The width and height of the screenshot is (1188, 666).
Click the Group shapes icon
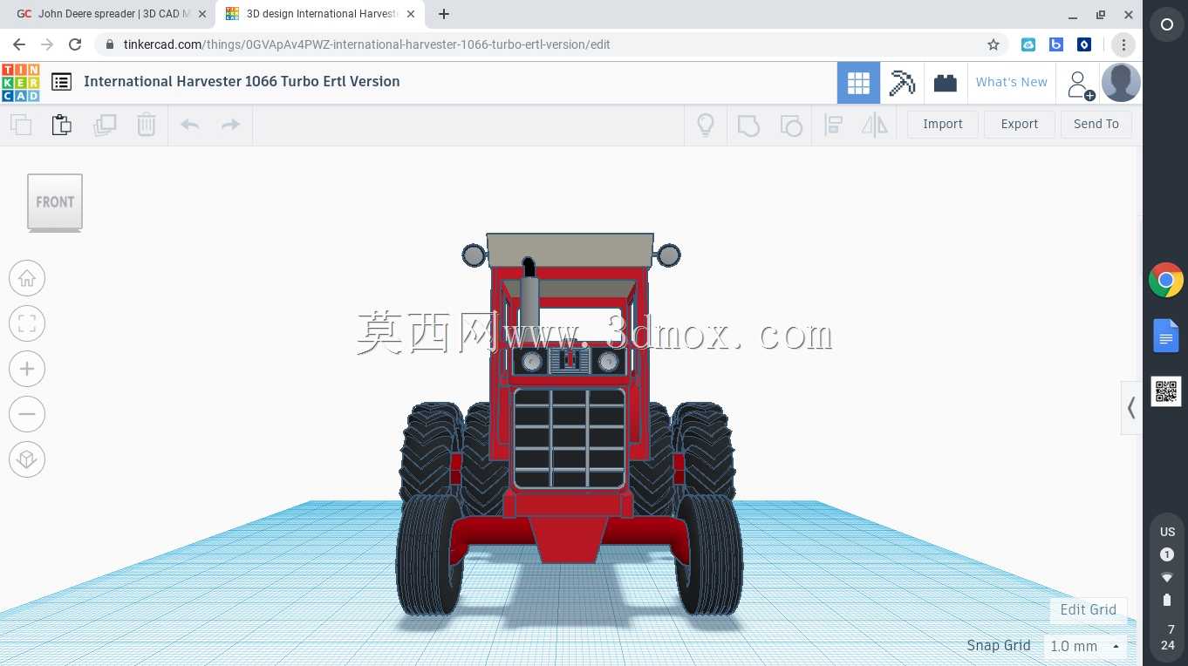748,125
